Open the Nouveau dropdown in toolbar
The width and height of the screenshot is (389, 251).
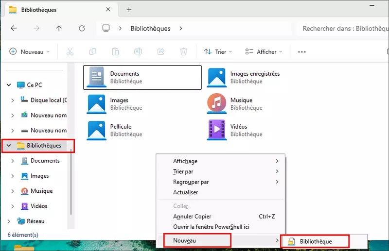[29, 51]
